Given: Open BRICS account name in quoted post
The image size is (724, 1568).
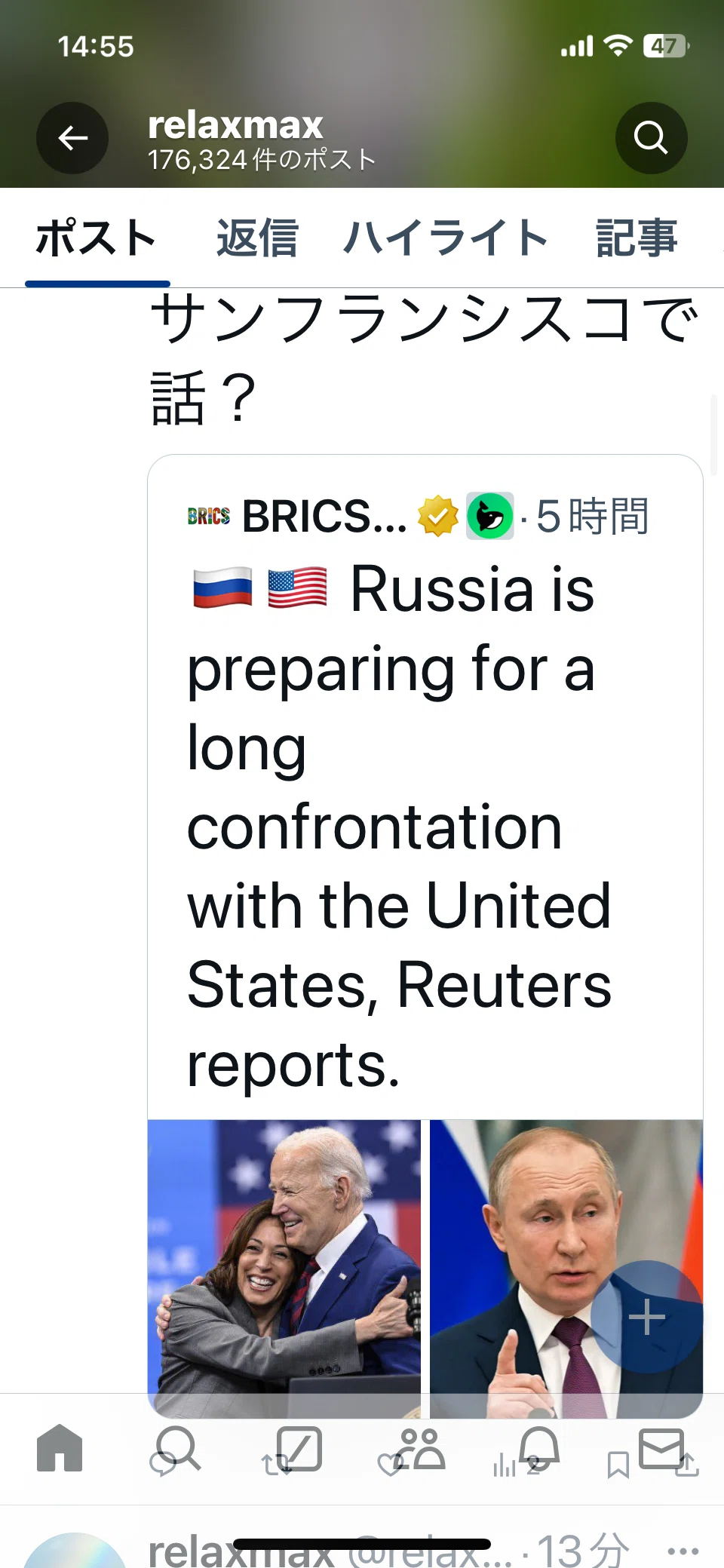Looking at the screenshot, I should click(324, 517).
